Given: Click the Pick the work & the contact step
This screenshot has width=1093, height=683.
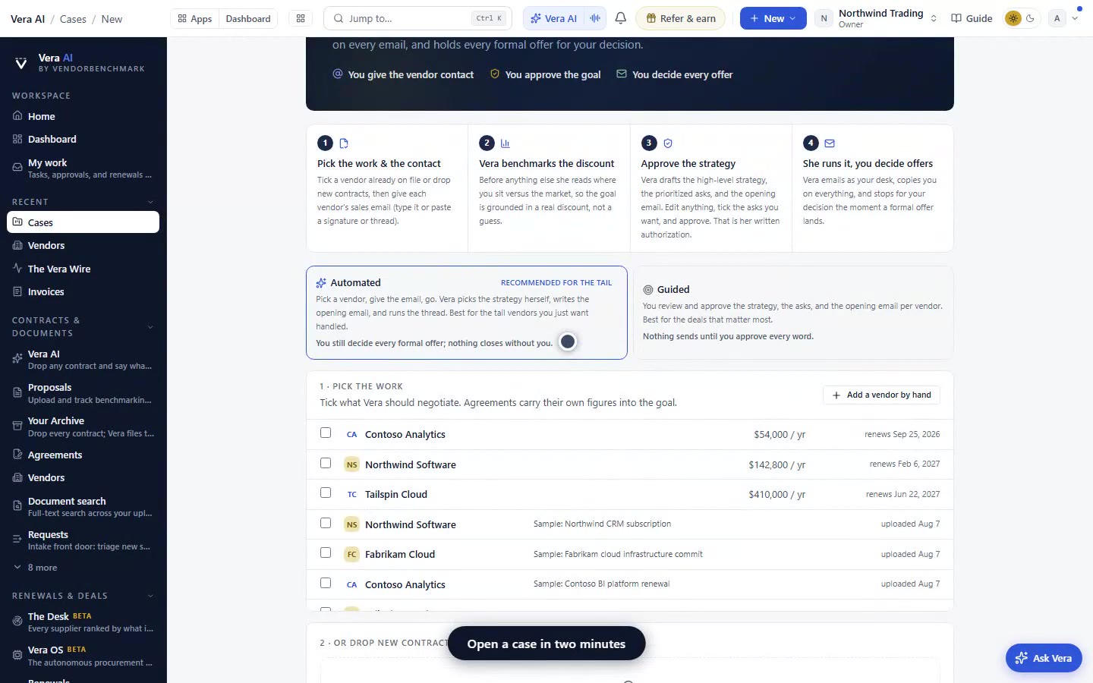Looking at the screenshot, I should click(x=387, y=188).
